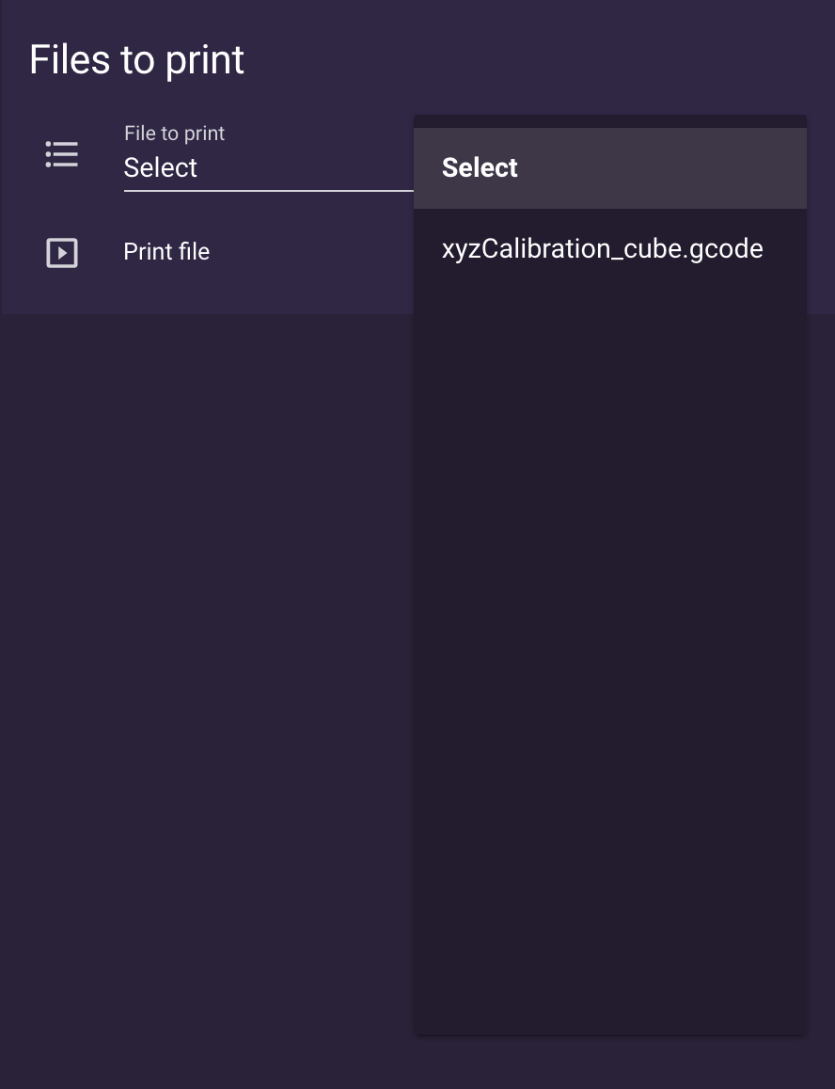This screenshot has width=835, height=1089.
Task: Dismiss the menu by clicking the dark background below the card
Action: point(207,658)
